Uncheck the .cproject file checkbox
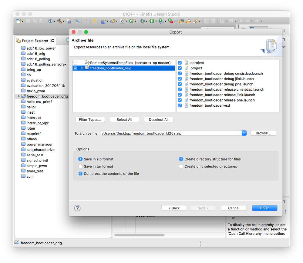Screen dimensions: 303x263 [x=180, y=63]
